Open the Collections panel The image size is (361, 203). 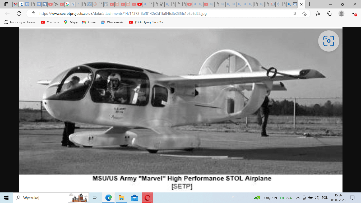point(329,13)
